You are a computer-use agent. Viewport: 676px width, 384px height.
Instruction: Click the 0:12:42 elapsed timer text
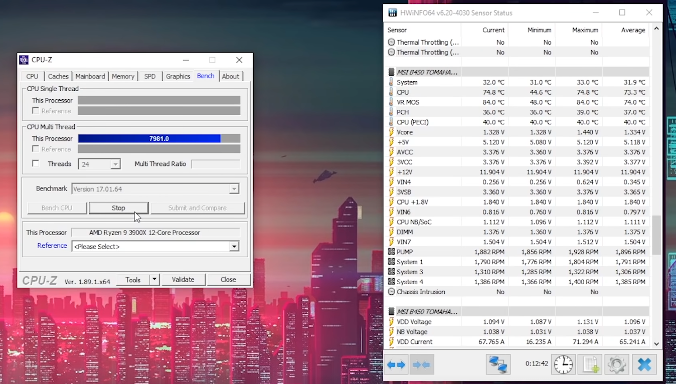point(537,363)
